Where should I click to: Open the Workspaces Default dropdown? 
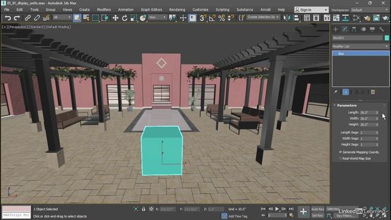370,10
